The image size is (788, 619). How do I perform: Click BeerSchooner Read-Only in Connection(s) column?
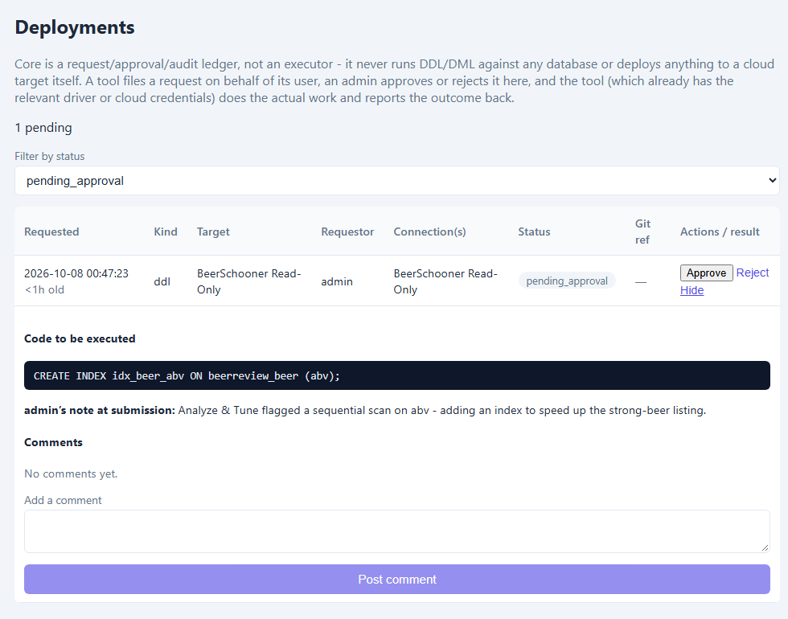pos(445,281)
